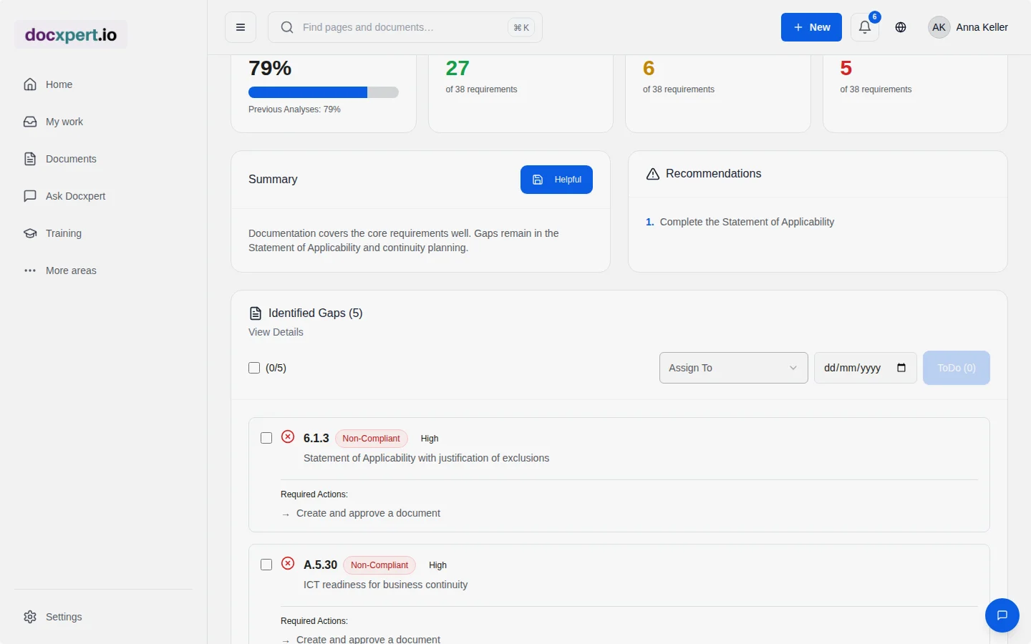Click the warning icon beside Recommendations
Viewport: 1031px width, 644px height.
[x=653, y=174]
